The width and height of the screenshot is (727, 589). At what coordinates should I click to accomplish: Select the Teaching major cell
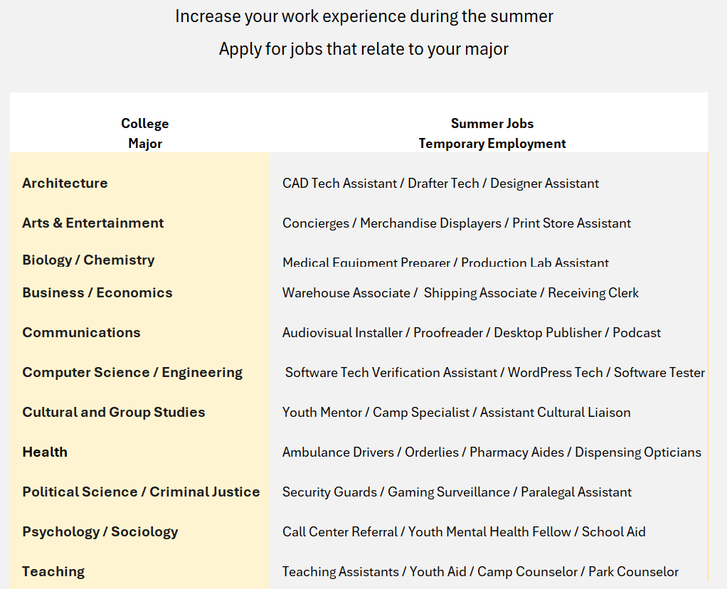pos(53,572)
